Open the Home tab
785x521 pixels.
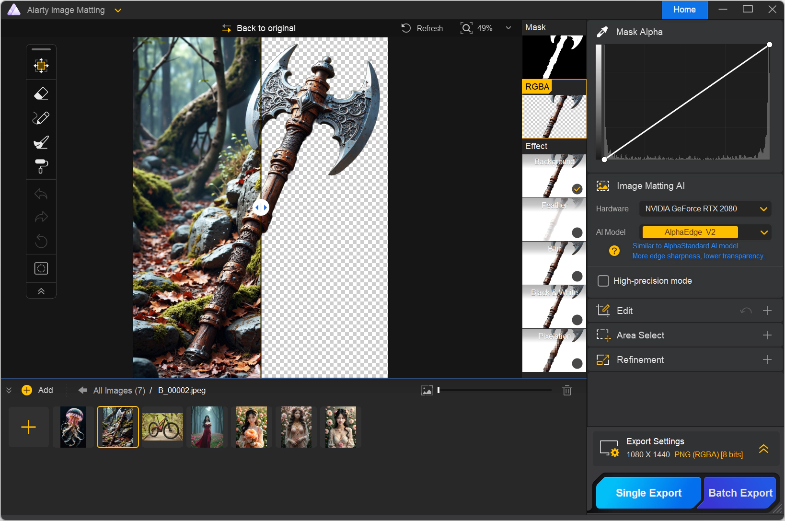click(684, 10)
